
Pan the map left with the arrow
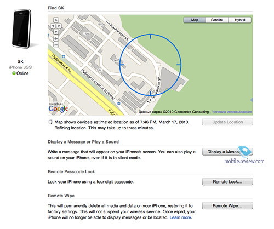[x=53, y=26]
